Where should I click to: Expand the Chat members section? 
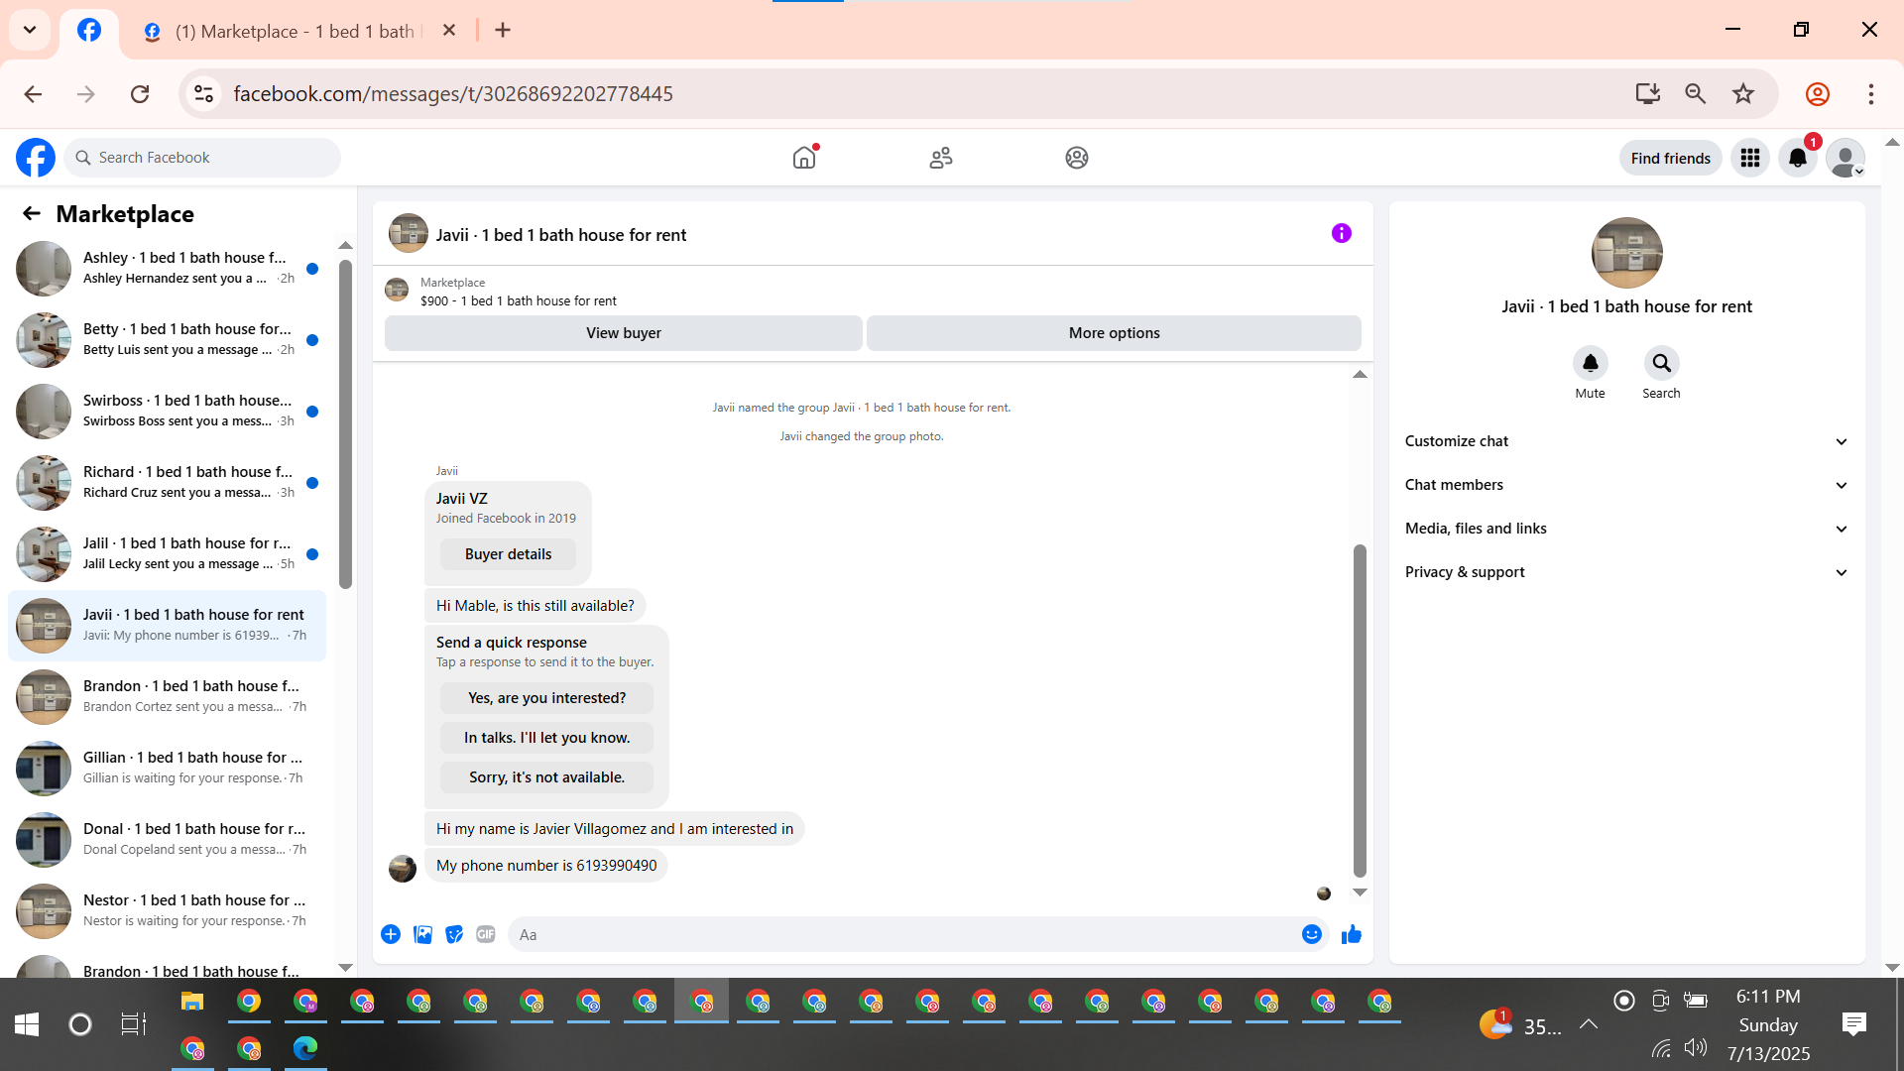click(1626, 485)
